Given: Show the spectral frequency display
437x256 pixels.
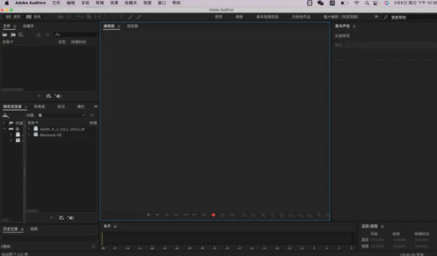Looking at the screenshot, I should click(60, 17).
